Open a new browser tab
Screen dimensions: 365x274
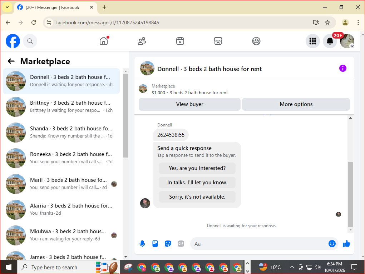pos(104,7)
